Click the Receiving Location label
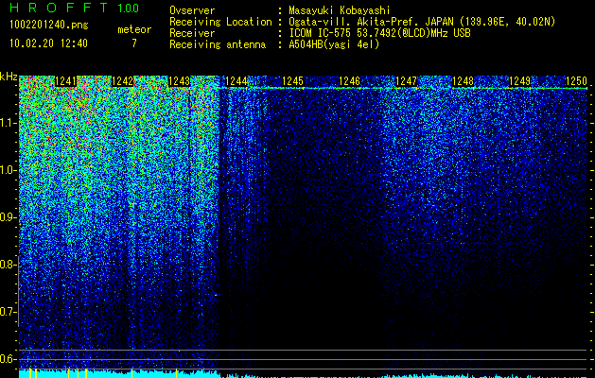Image resolution: width=595 pixels, height=378 pixels. click(220, 23)
